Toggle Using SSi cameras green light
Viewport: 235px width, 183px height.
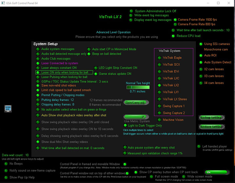point(200,44)
